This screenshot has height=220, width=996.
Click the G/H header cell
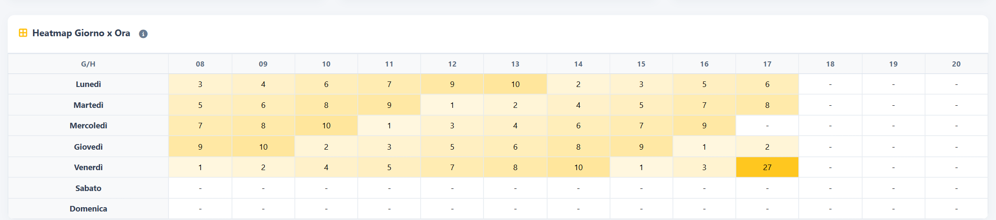(x=89, y=64)
